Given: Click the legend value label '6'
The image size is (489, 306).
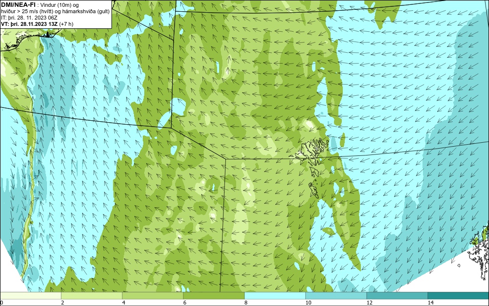Looking at the screenshot, I should (x=185, y=303).
